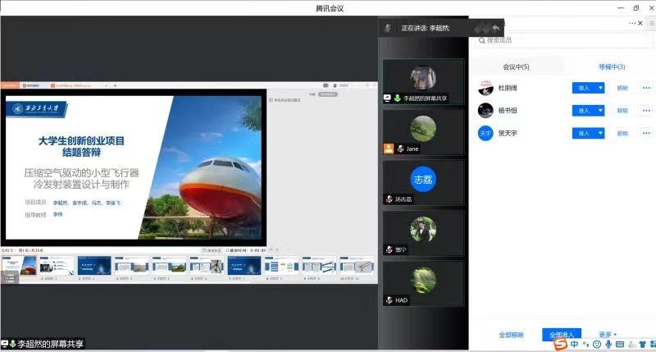Image resolution: width=656 pixels, height=352 pixels.
Task: Switch to the 会议中(5) tab
Action: tap(516, 66)
